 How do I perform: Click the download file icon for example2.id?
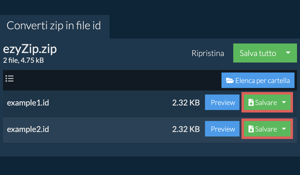point(251,129)
